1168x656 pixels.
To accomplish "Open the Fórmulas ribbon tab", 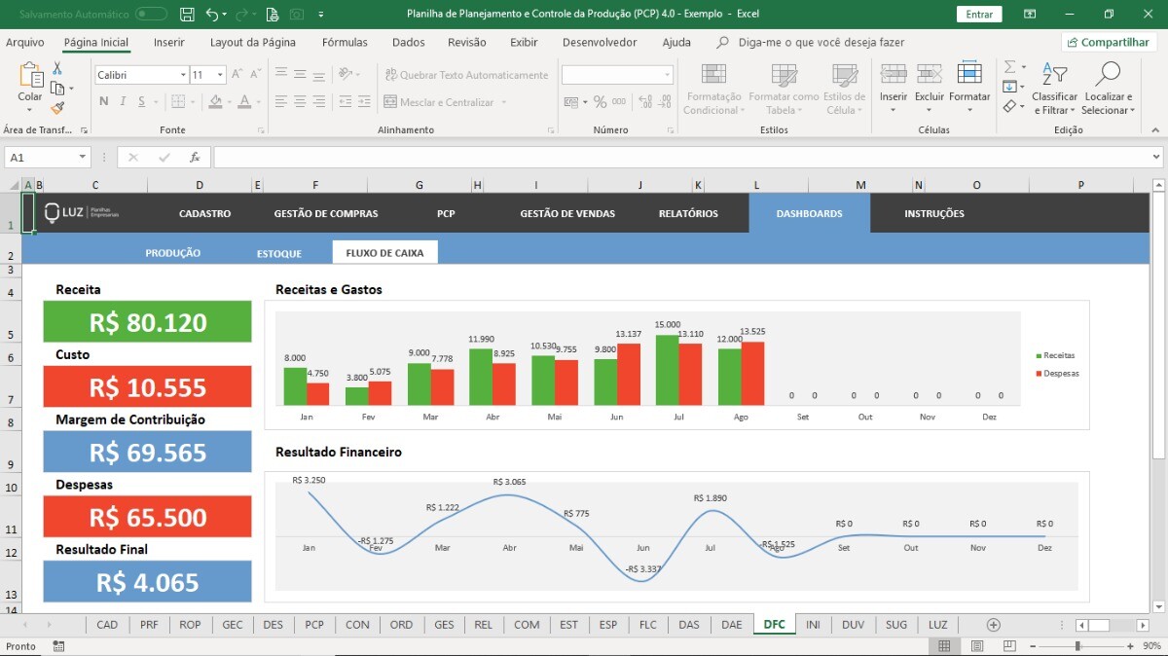I will pyautogui.click(x=345, y=43).
